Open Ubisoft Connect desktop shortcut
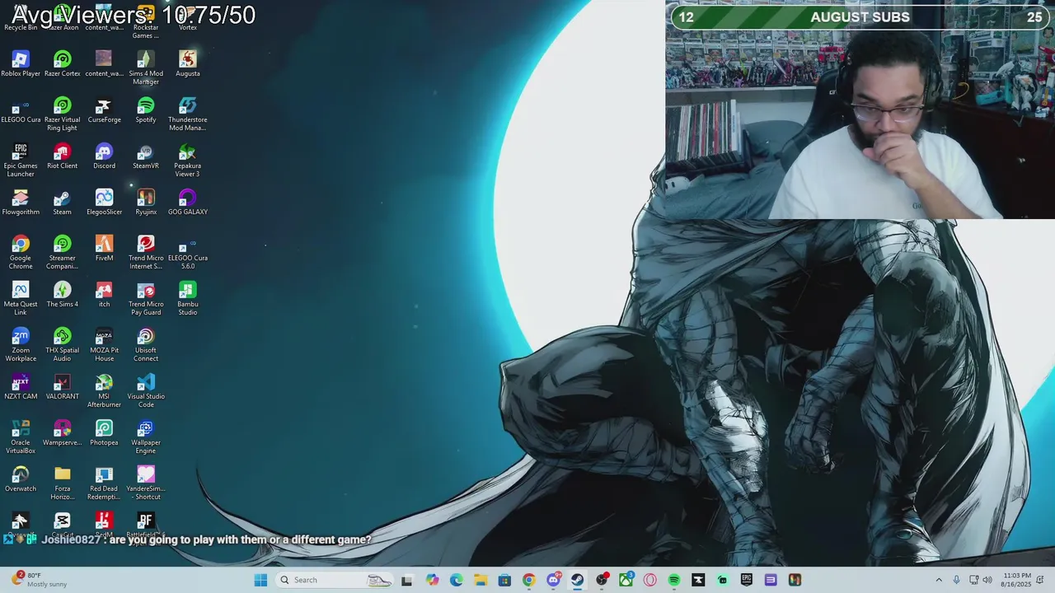Viewport: 1055px width, 593px height. coord(146,344)
